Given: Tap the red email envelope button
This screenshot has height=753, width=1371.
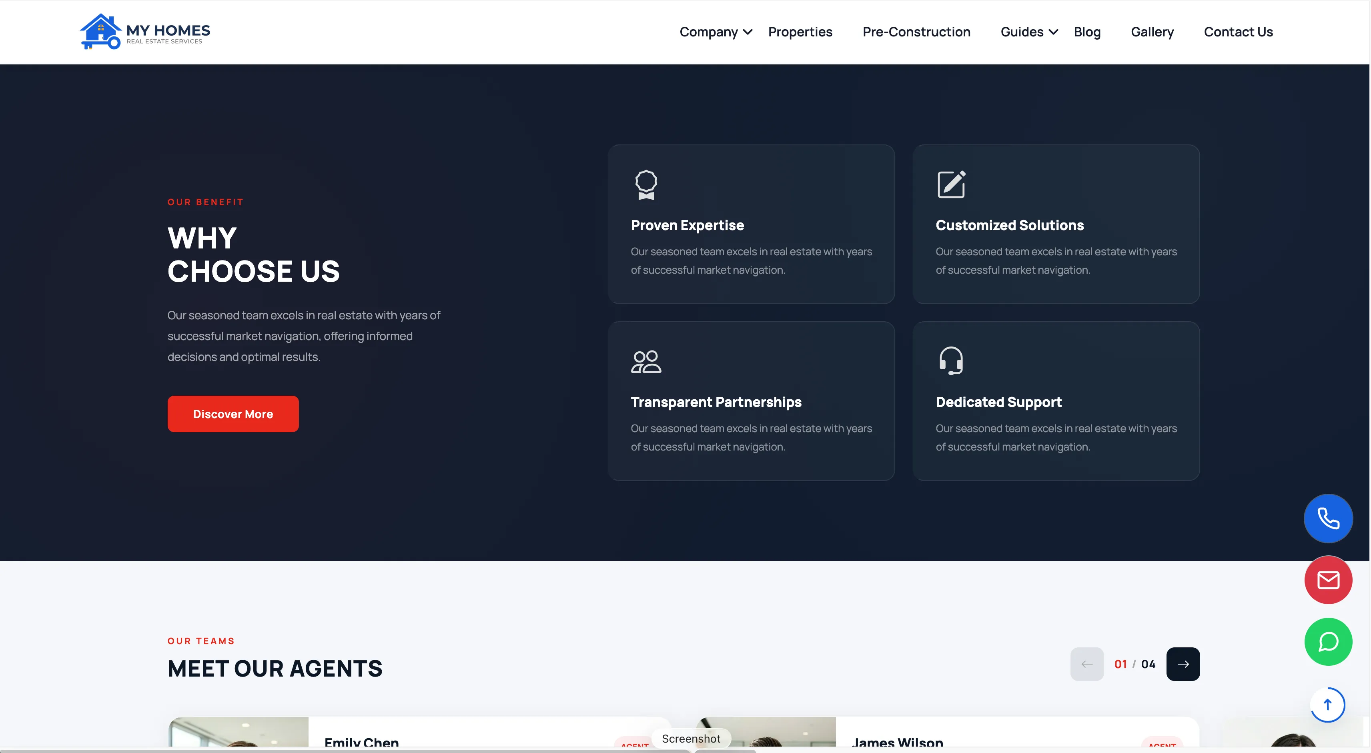Looking at the screenshot, I should click(x=1328, y=580).
